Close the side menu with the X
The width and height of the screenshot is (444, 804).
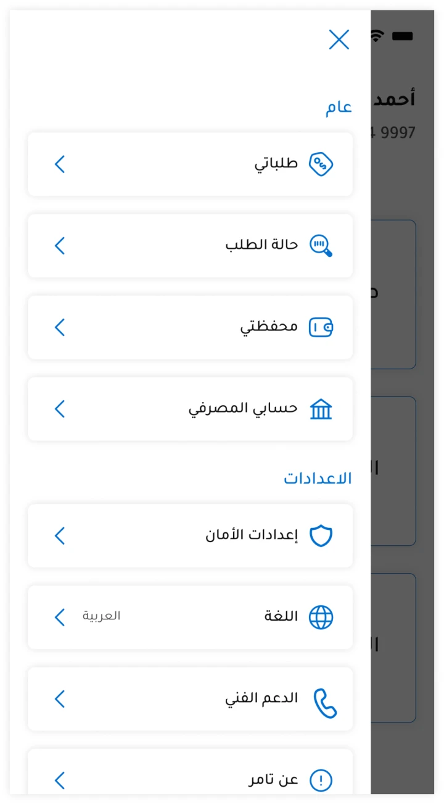pos(339,40)
